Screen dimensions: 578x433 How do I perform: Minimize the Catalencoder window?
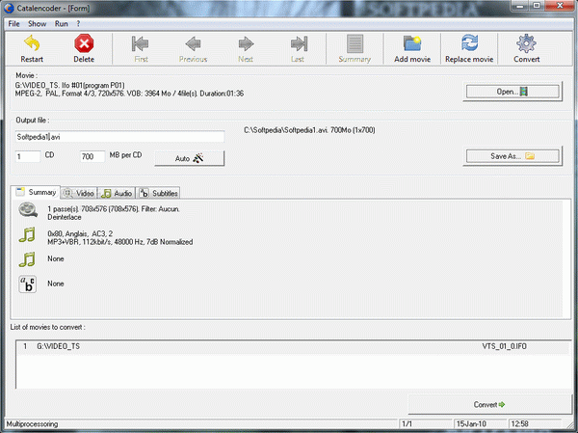pos(520,6)
